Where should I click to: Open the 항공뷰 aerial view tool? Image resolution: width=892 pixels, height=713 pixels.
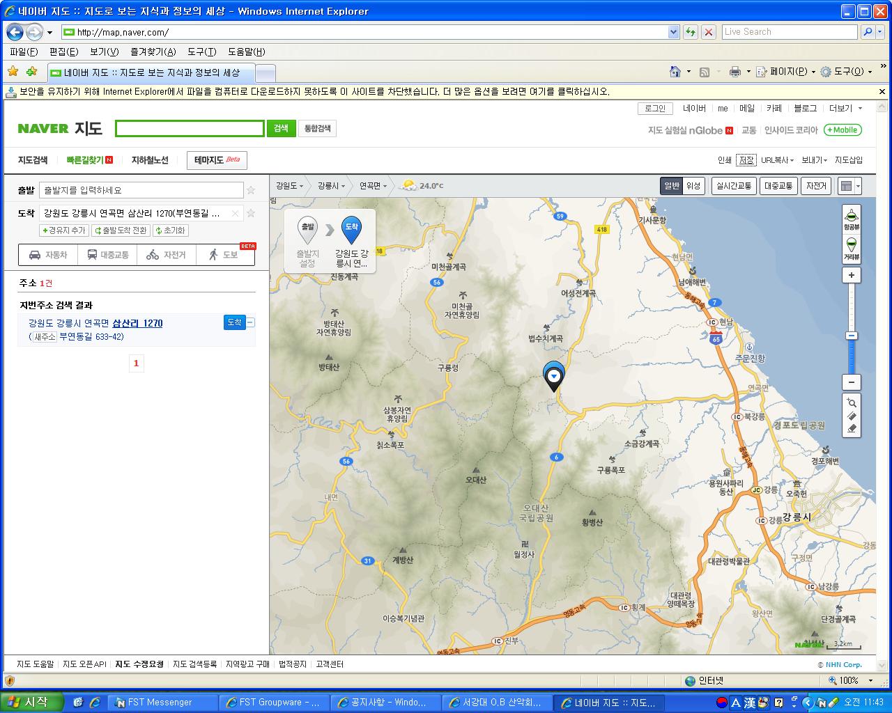coord(851,217)
